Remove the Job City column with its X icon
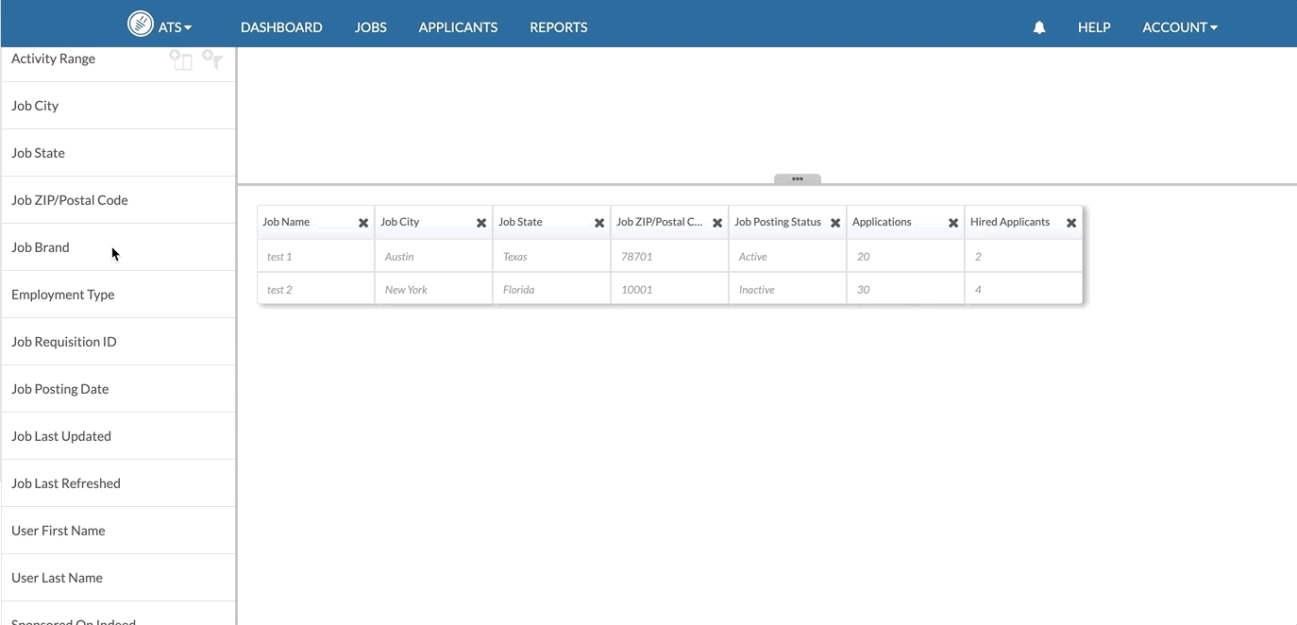The width and height of the screenshot is (1297, 625). 480,223
